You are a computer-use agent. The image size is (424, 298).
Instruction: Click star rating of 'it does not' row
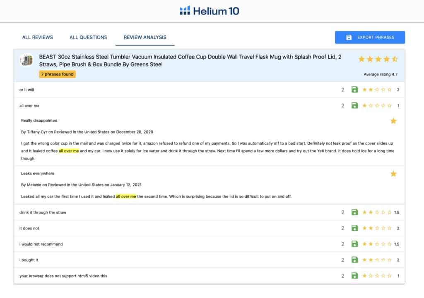pyautogui.click(x=377, y=228)
